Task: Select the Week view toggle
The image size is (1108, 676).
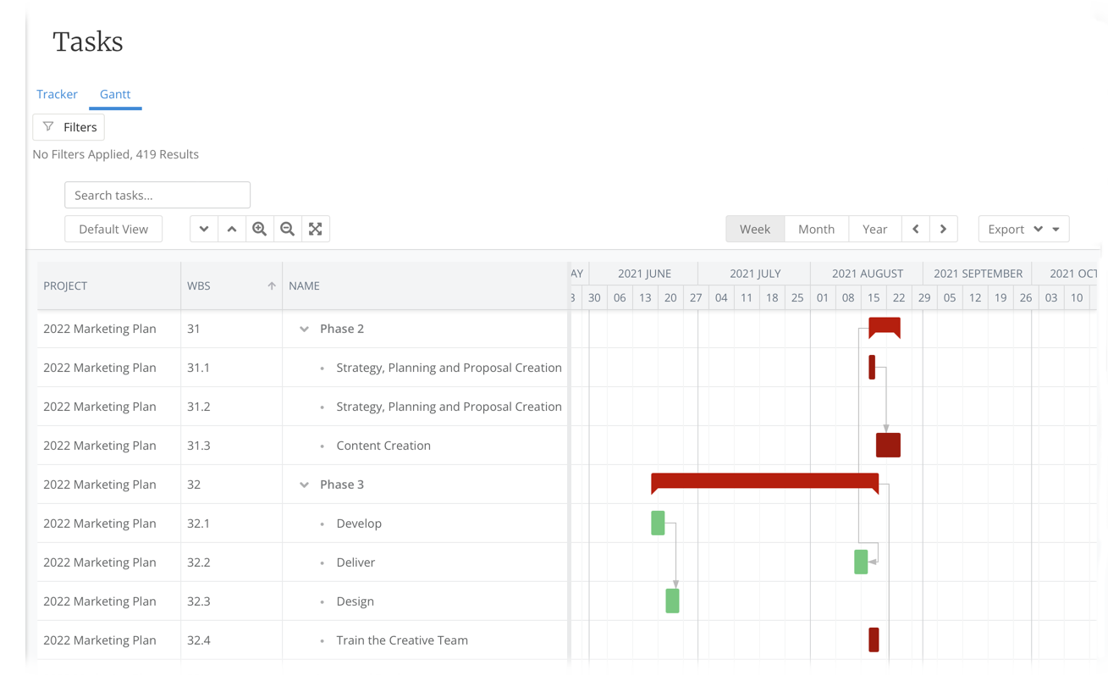Action: point(755,229)
